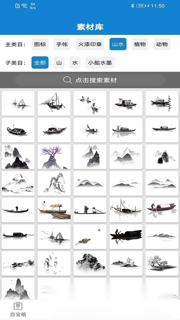
Task: Tap the 主类目 label
Action: [x=15, y=44]
